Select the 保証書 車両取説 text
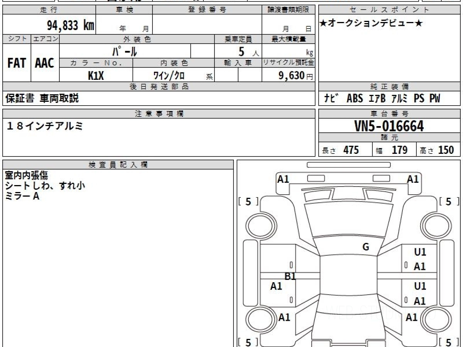Screen dimensions: 463x347 coord(42,99)
